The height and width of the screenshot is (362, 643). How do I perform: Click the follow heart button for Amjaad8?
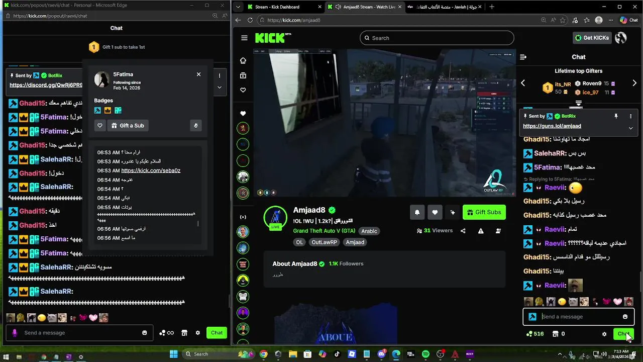(x=435, y=212)
